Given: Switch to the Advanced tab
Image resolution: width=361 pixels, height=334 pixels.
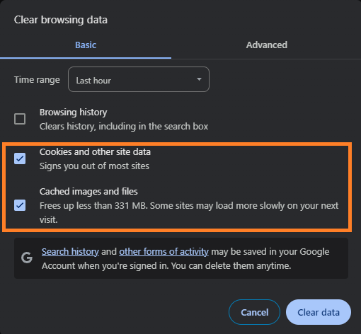Looking at the screenshot, I should [267, 45].
